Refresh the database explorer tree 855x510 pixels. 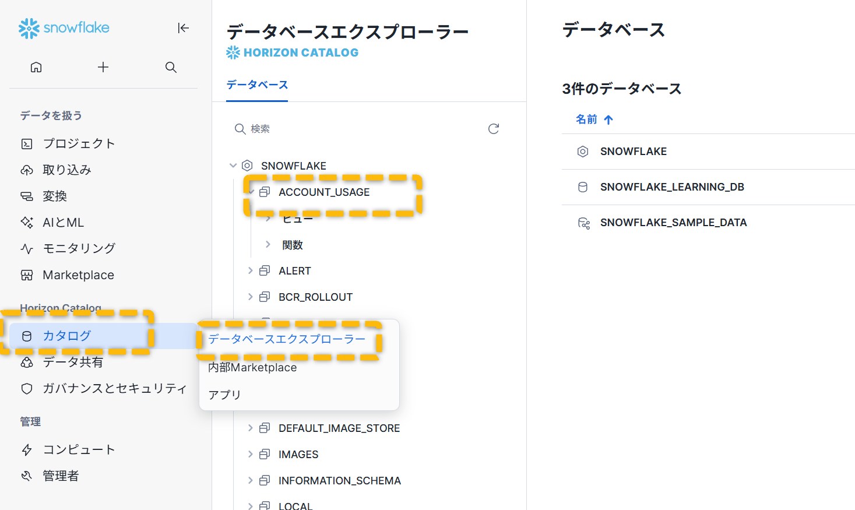[493, 129]
